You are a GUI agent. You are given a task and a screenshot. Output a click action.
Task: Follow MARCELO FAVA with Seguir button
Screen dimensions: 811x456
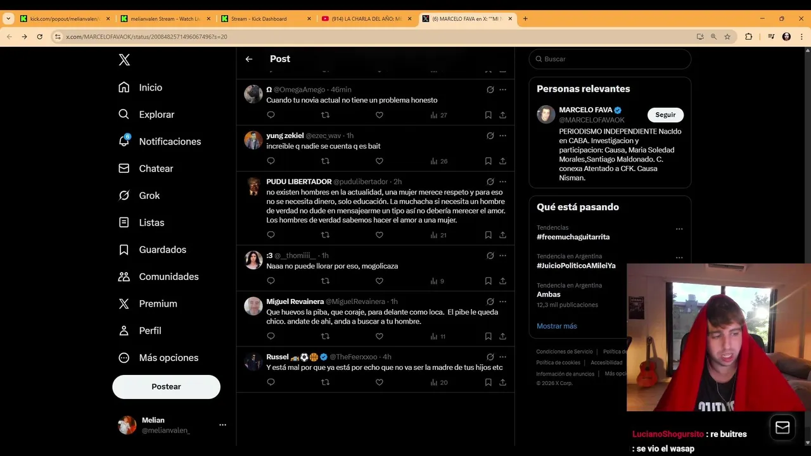tap(665, 115)
